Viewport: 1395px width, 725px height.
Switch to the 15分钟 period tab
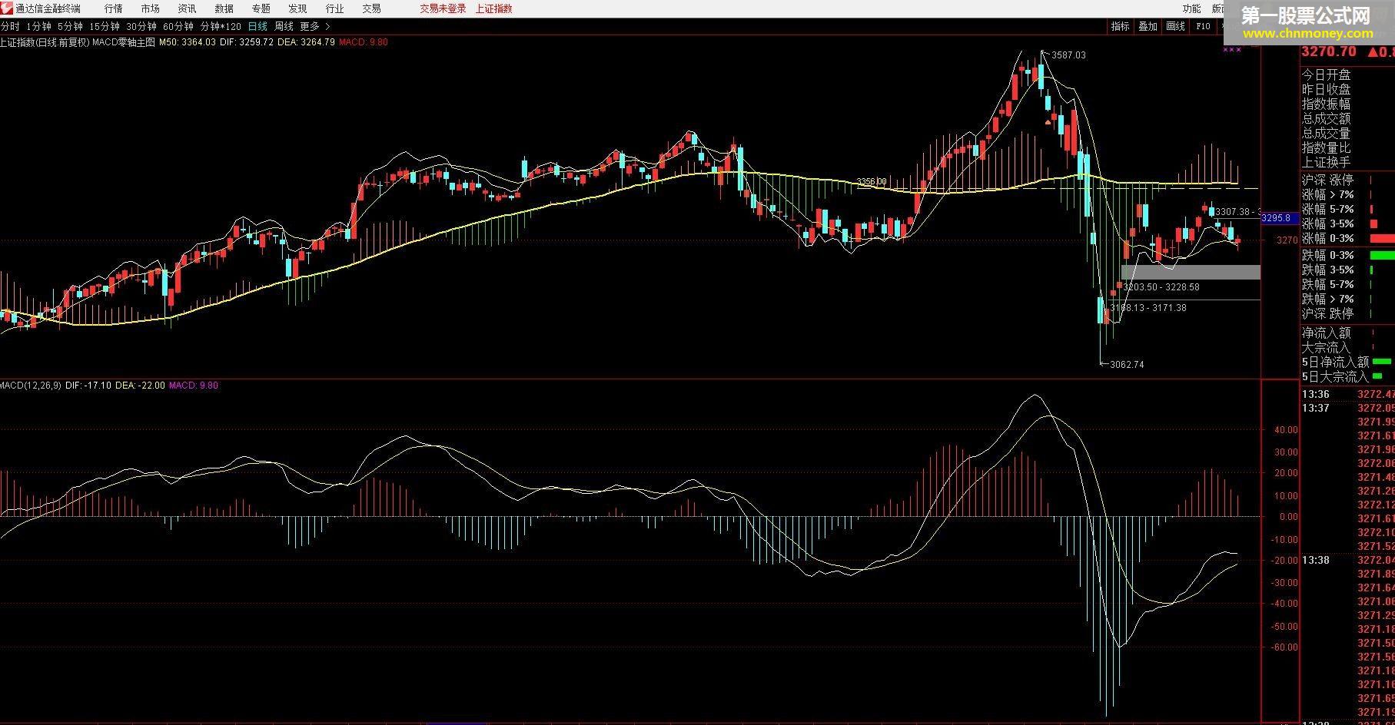(105, 26)
